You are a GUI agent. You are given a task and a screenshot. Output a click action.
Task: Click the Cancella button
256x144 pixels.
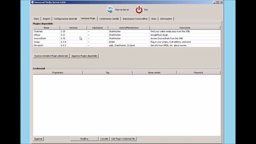click(104, 139)
